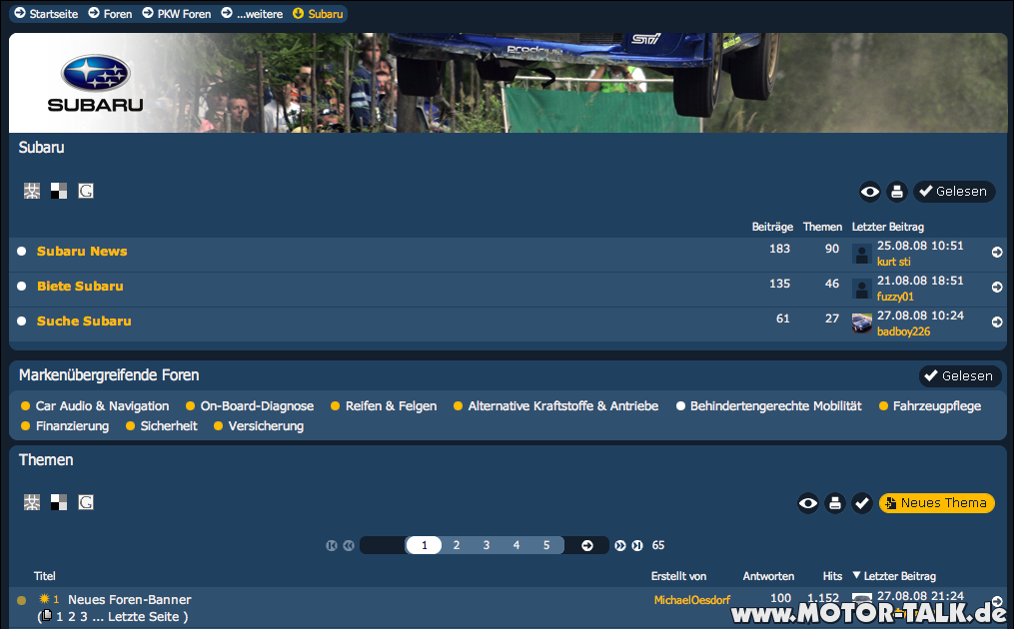Screen dimensions: 1014x629
Task: Open the Subaru News subforum
Action: pos(82,251)
